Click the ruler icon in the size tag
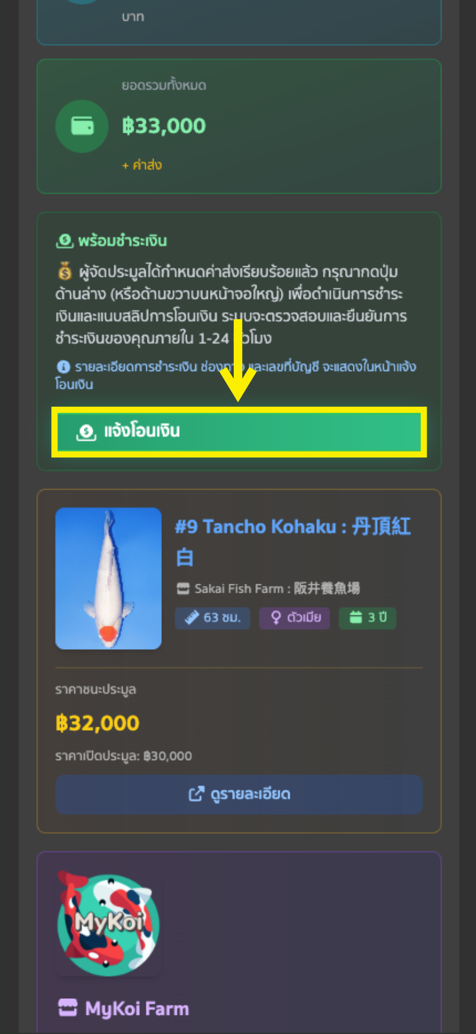This screenshot has width=476, height=1034. (x=192, y=618)
